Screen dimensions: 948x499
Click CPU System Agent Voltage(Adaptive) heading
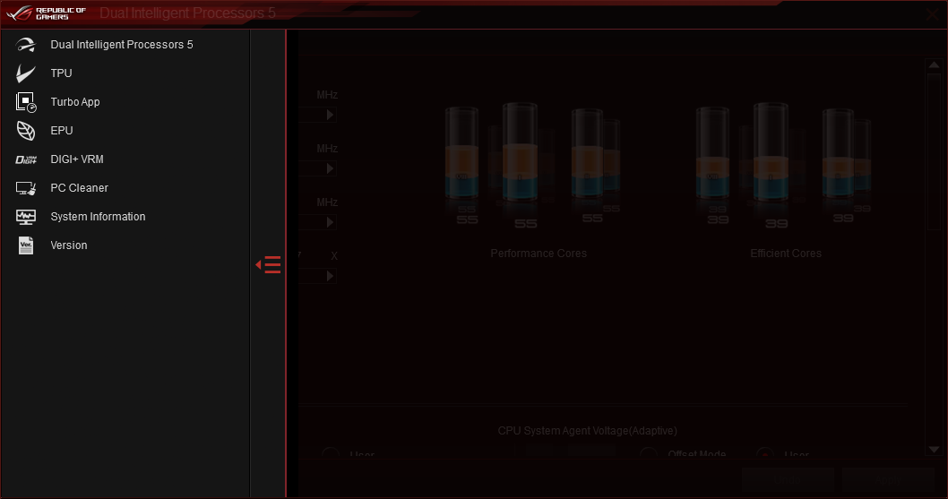click(x=587, y=431)
